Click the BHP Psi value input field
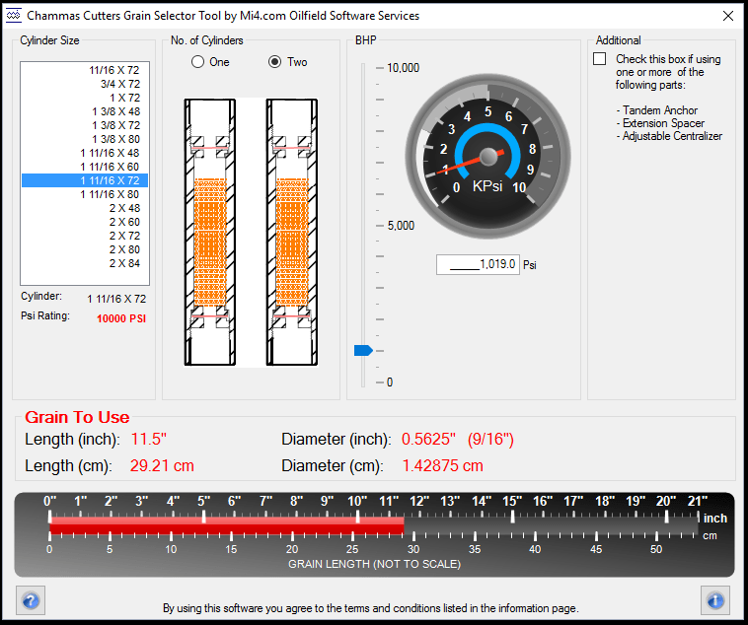748x625 pixels. coord(478,264)
